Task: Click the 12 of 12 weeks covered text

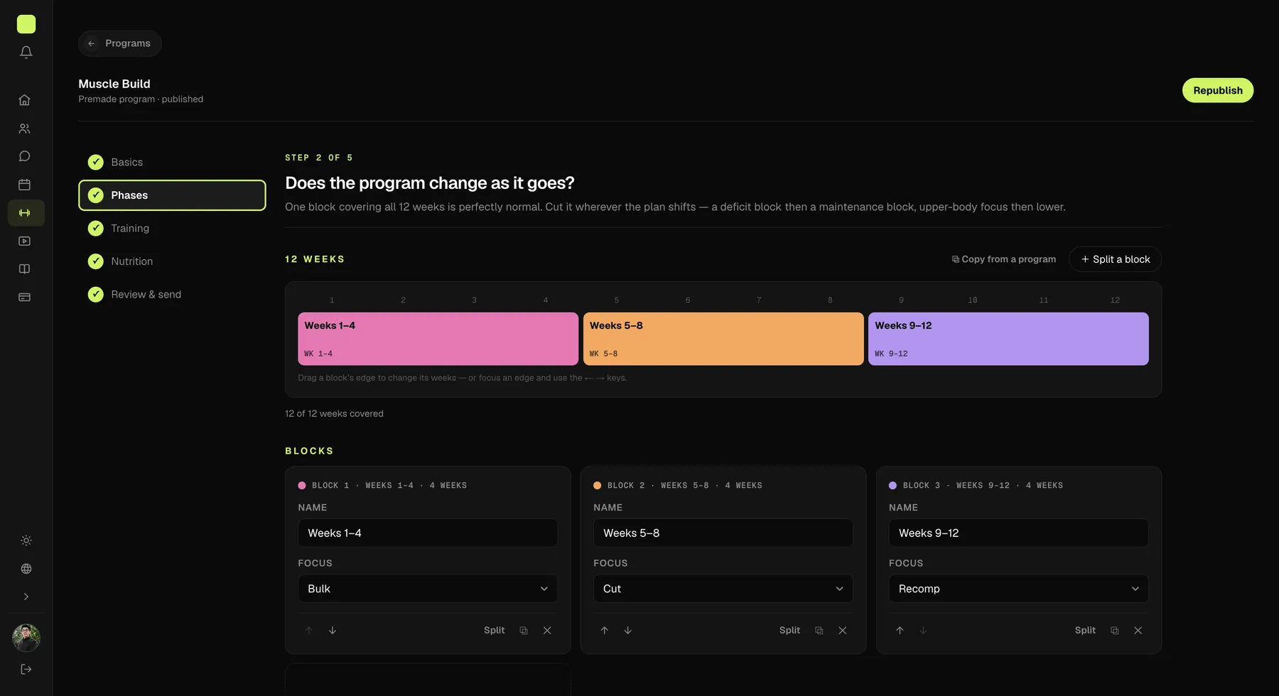Action: coord(334,413)
